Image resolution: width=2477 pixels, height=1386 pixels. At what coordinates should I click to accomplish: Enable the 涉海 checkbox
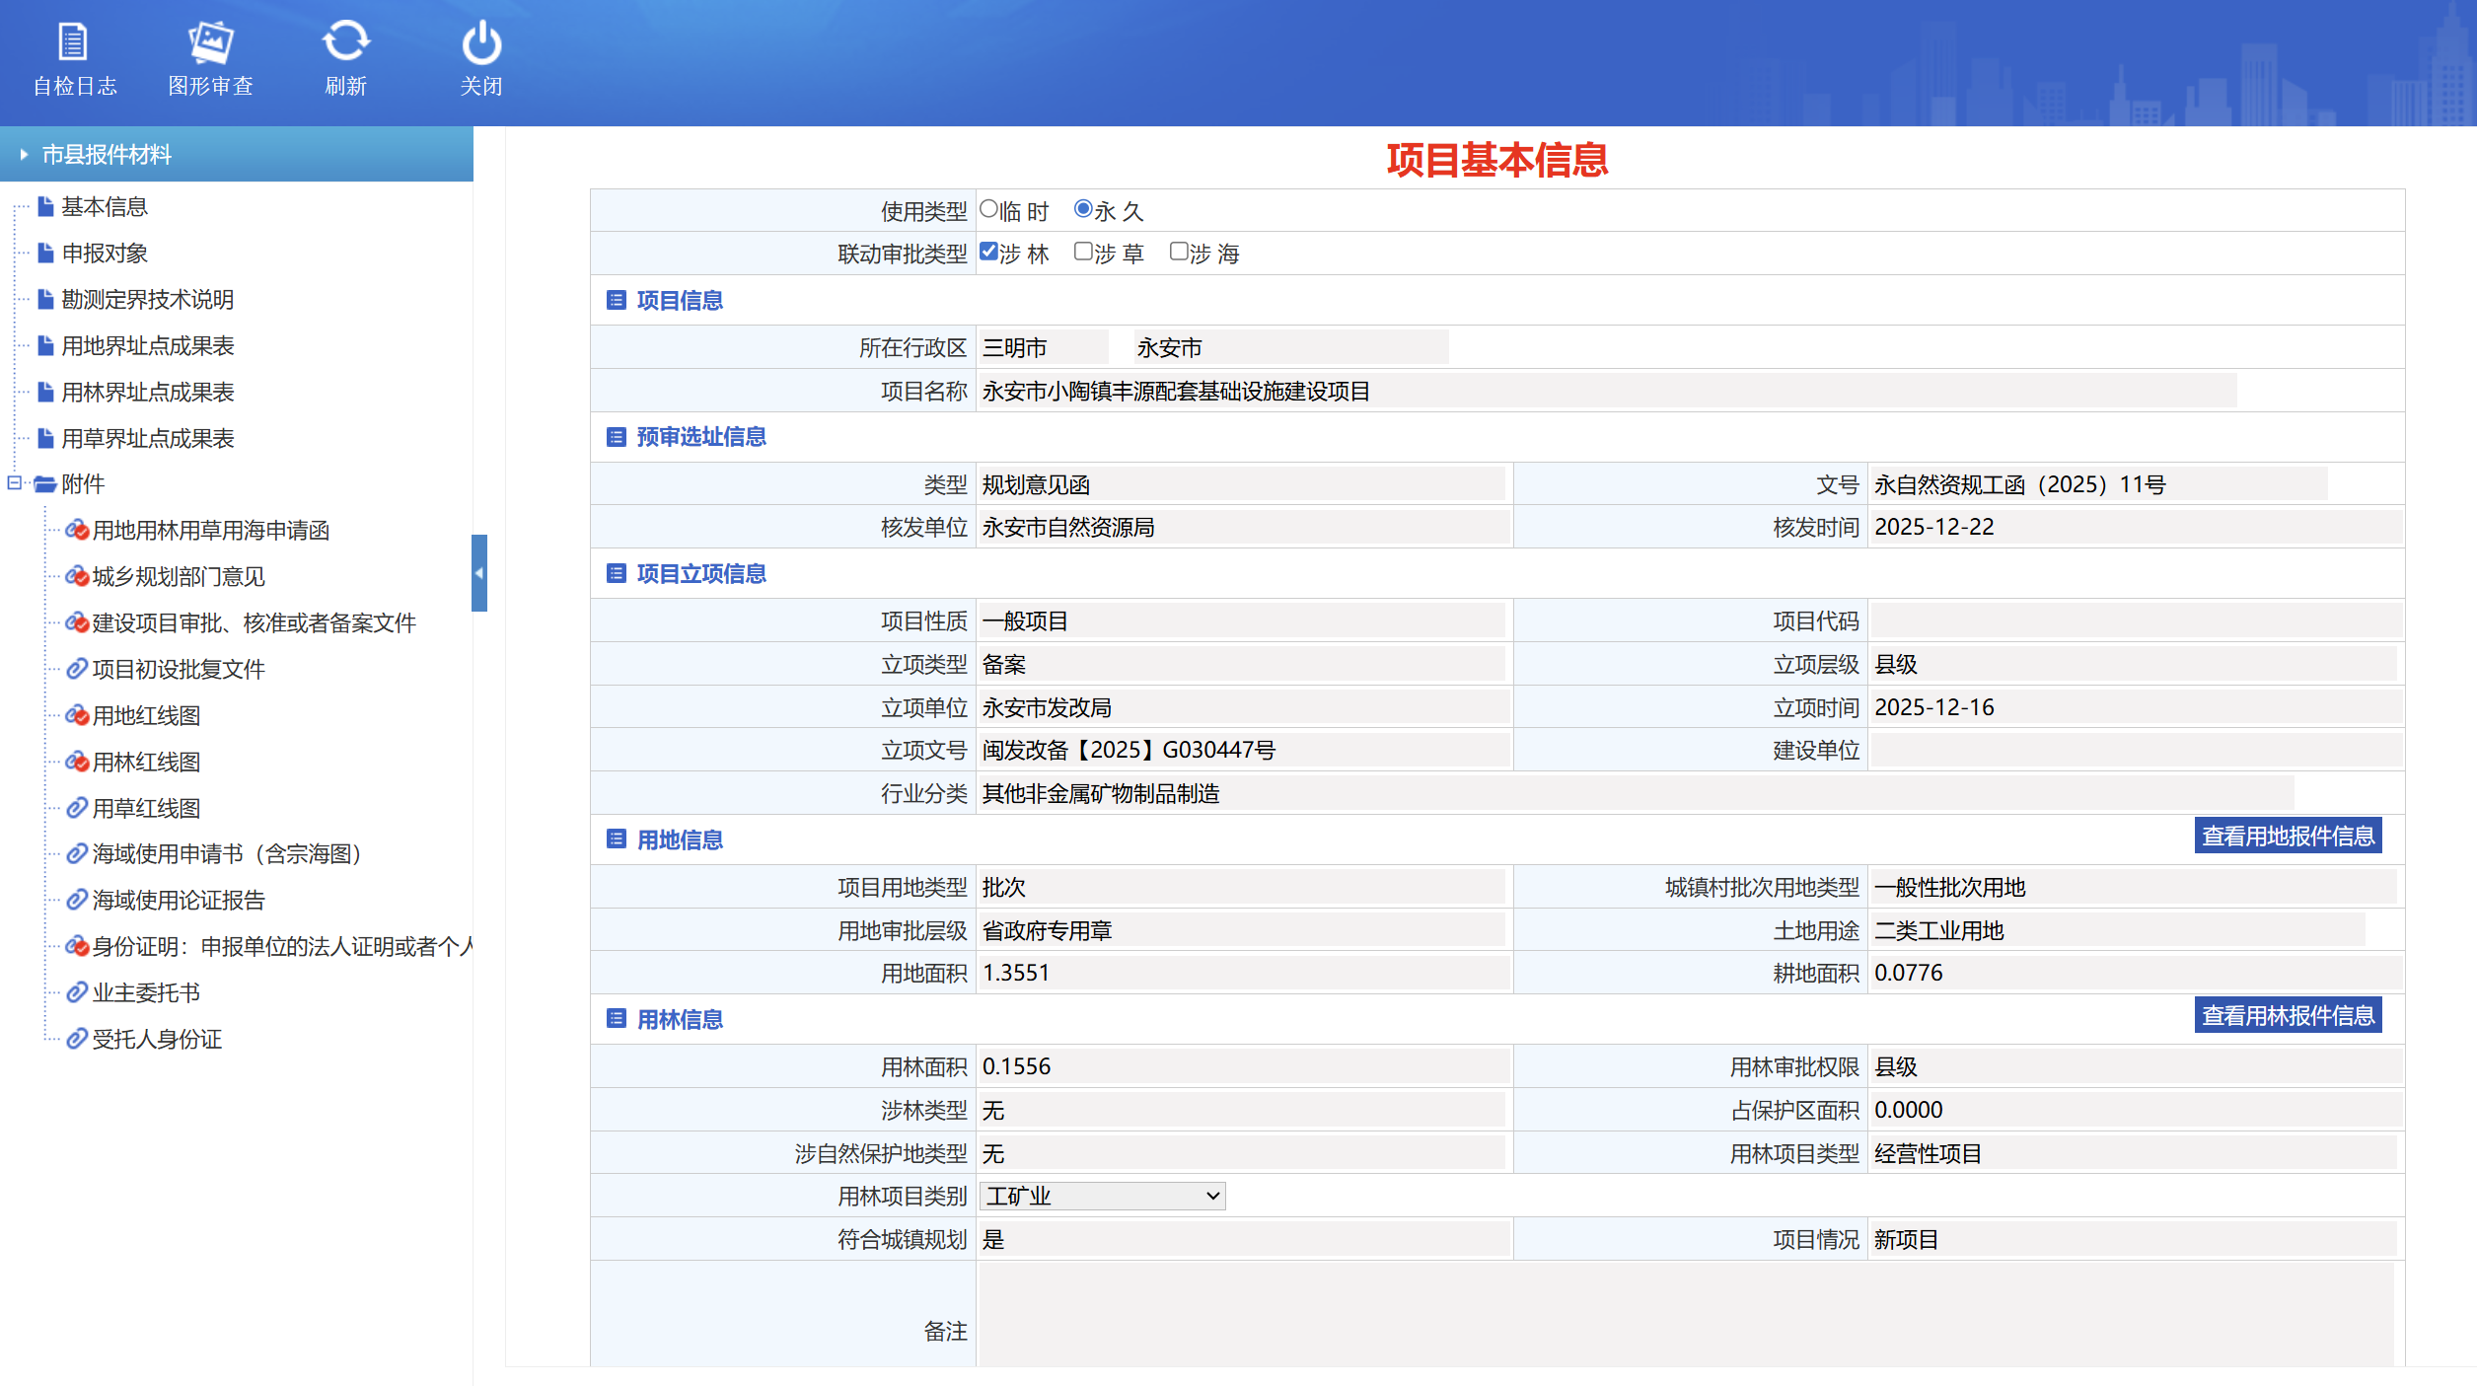pos(1178,252)
